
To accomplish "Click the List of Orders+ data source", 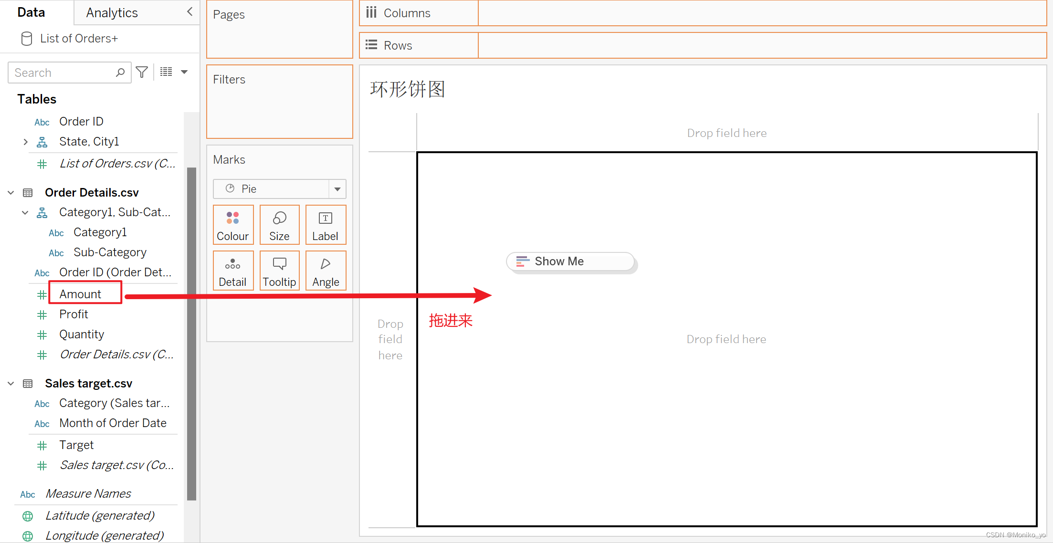I will [79, 38].
